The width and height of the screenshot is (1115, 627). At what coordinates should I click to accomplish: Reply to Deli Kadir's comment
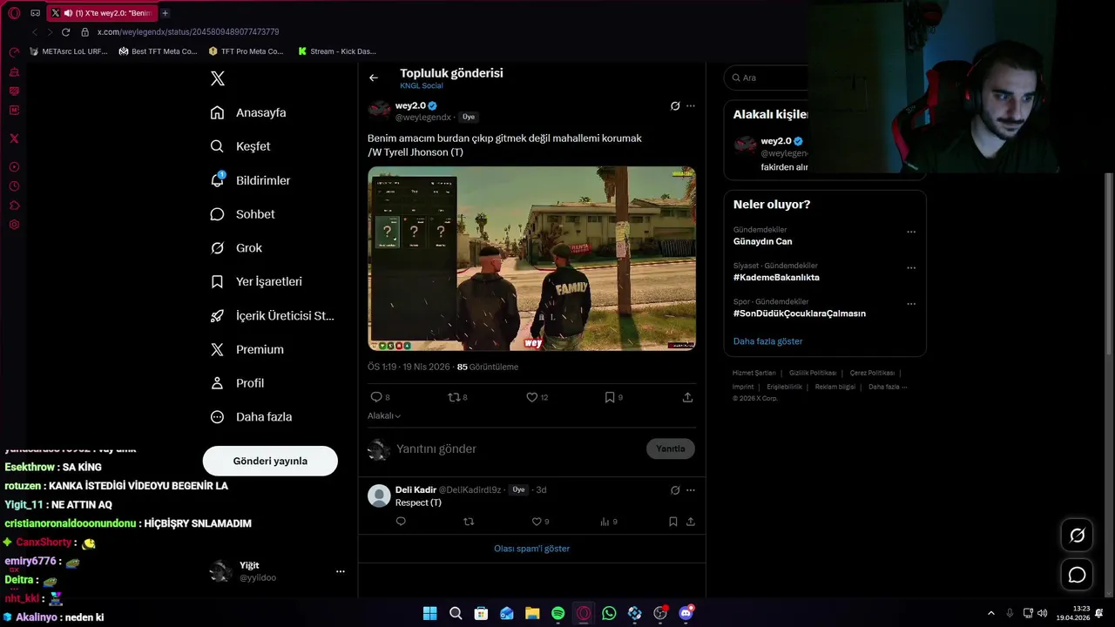pos(401,522)
